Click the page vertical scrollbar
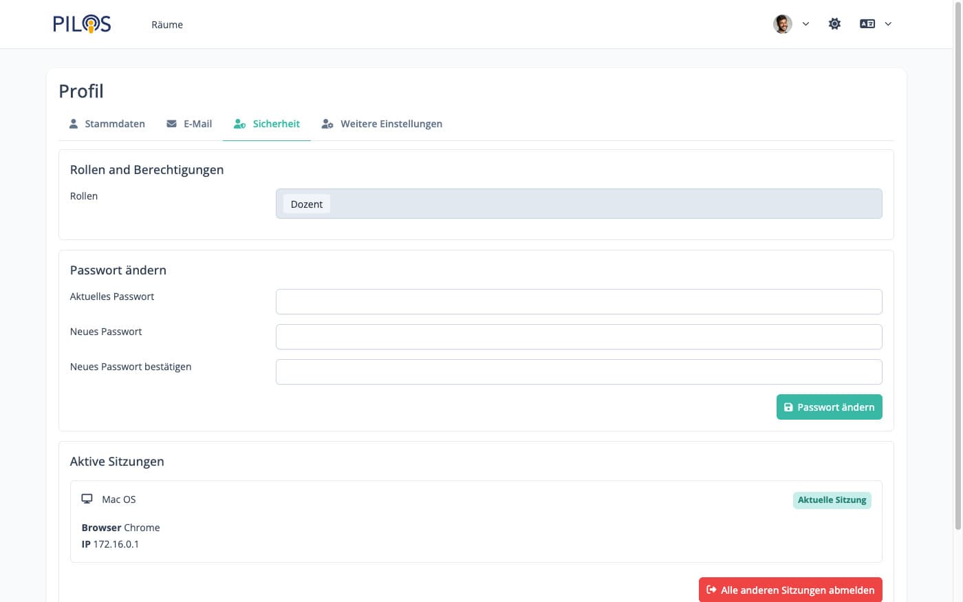 957,275
